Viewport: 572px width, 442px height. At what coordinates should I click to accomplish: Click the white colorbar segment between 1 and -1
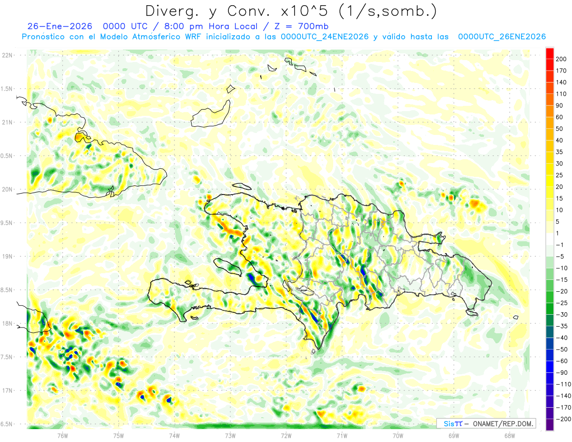point(550,239)
